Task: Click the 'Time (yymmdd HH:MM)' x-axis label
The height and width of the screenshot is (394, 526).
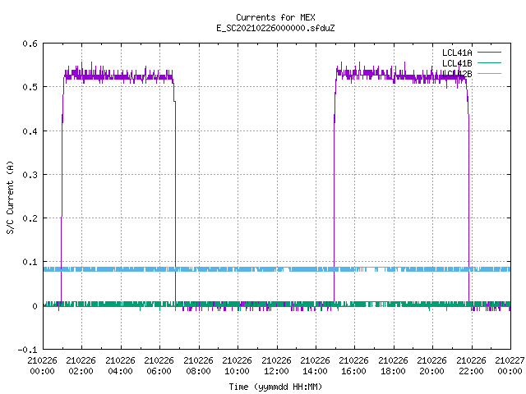Action: [x=275, y=387]
